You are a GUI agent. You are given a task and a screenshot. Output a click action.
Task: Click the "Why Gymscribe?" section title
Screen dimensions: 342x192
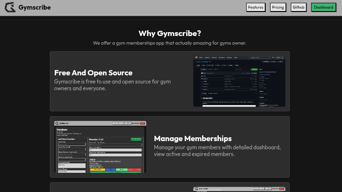170,33
